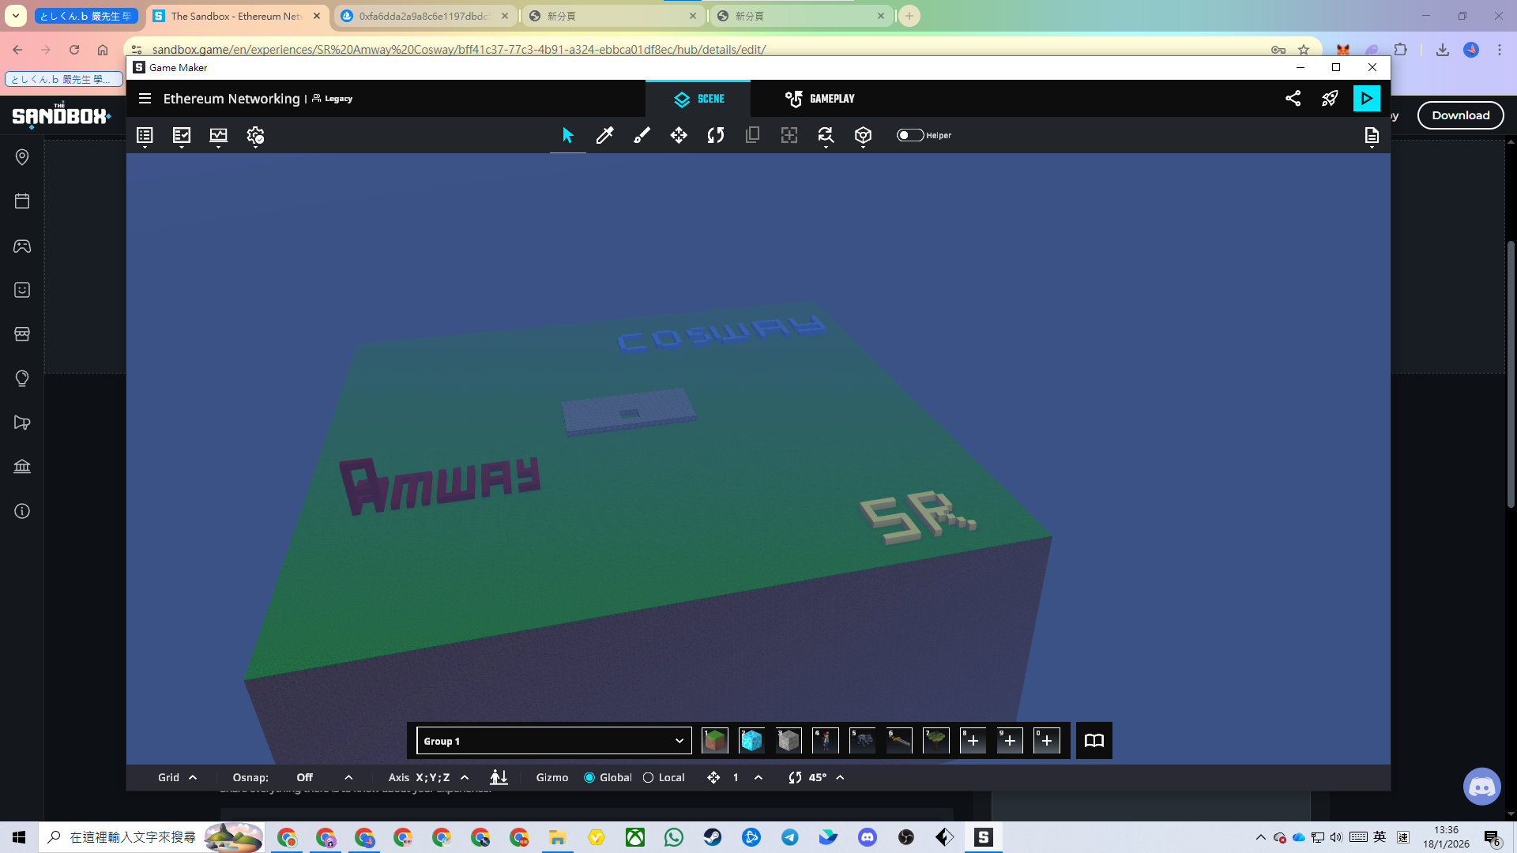Image resolution: width=1517 pixels, height=853 pixels.
Task: Open the gamepad icon in Sandbox sidebar
Action: point(22,246)
